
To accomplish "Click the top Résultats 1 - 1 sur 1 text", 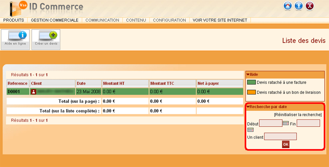I will tap(29, 75).
